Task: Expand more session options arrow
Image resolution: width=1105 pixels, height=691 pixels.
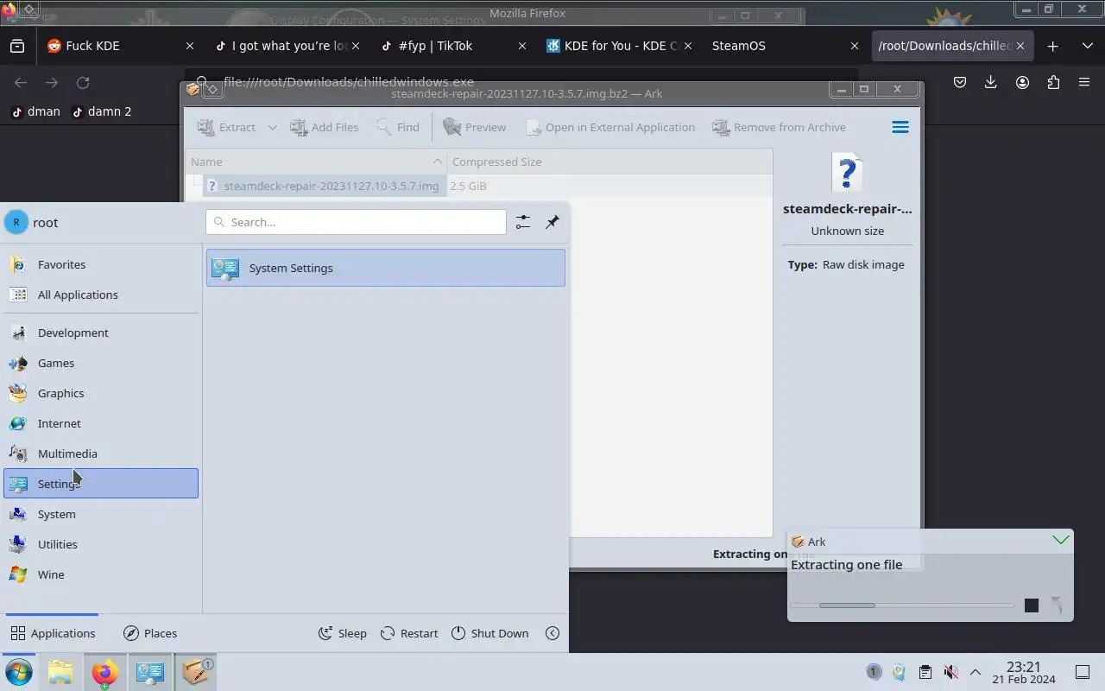Action: click(x=552, y=633)
